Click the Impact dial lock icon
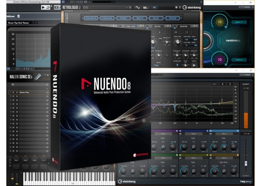 tap(226, 27)
